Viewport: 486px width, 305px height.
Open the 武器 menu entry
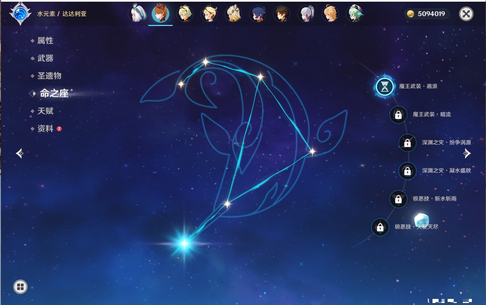[x=45, y=58]
